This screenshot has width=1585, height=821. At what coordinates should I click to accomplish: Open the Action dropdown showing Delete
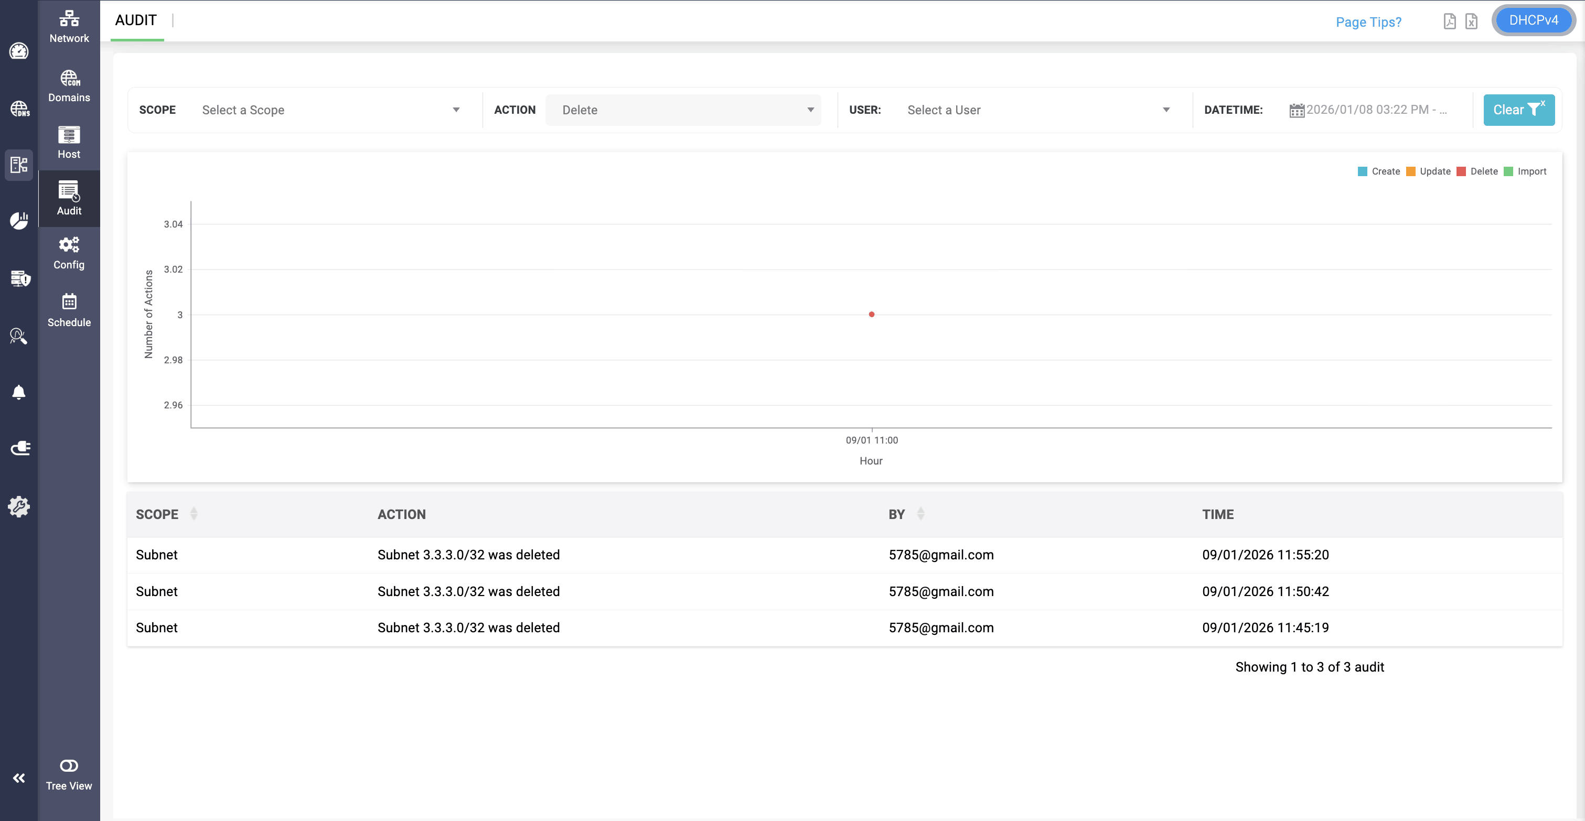[683, 110]
